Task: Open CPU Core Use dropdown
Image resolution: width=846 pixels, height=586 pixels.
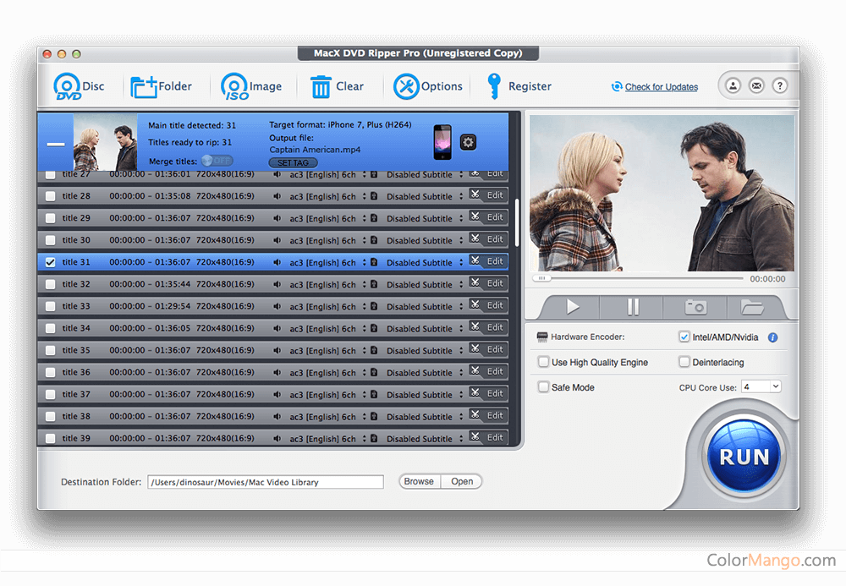Action: click(761, 386)
